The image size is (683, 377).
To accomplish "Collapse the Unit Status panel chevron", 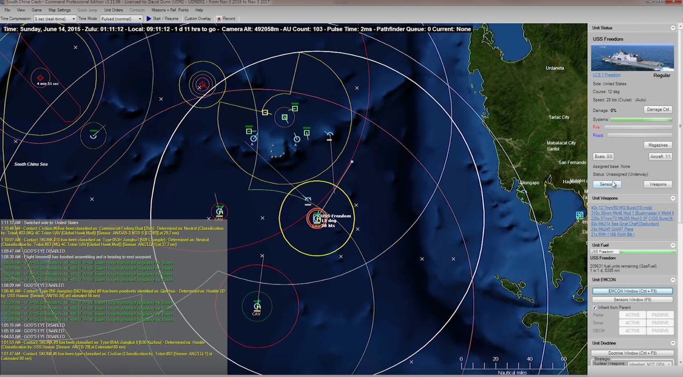I will point(673,28).
